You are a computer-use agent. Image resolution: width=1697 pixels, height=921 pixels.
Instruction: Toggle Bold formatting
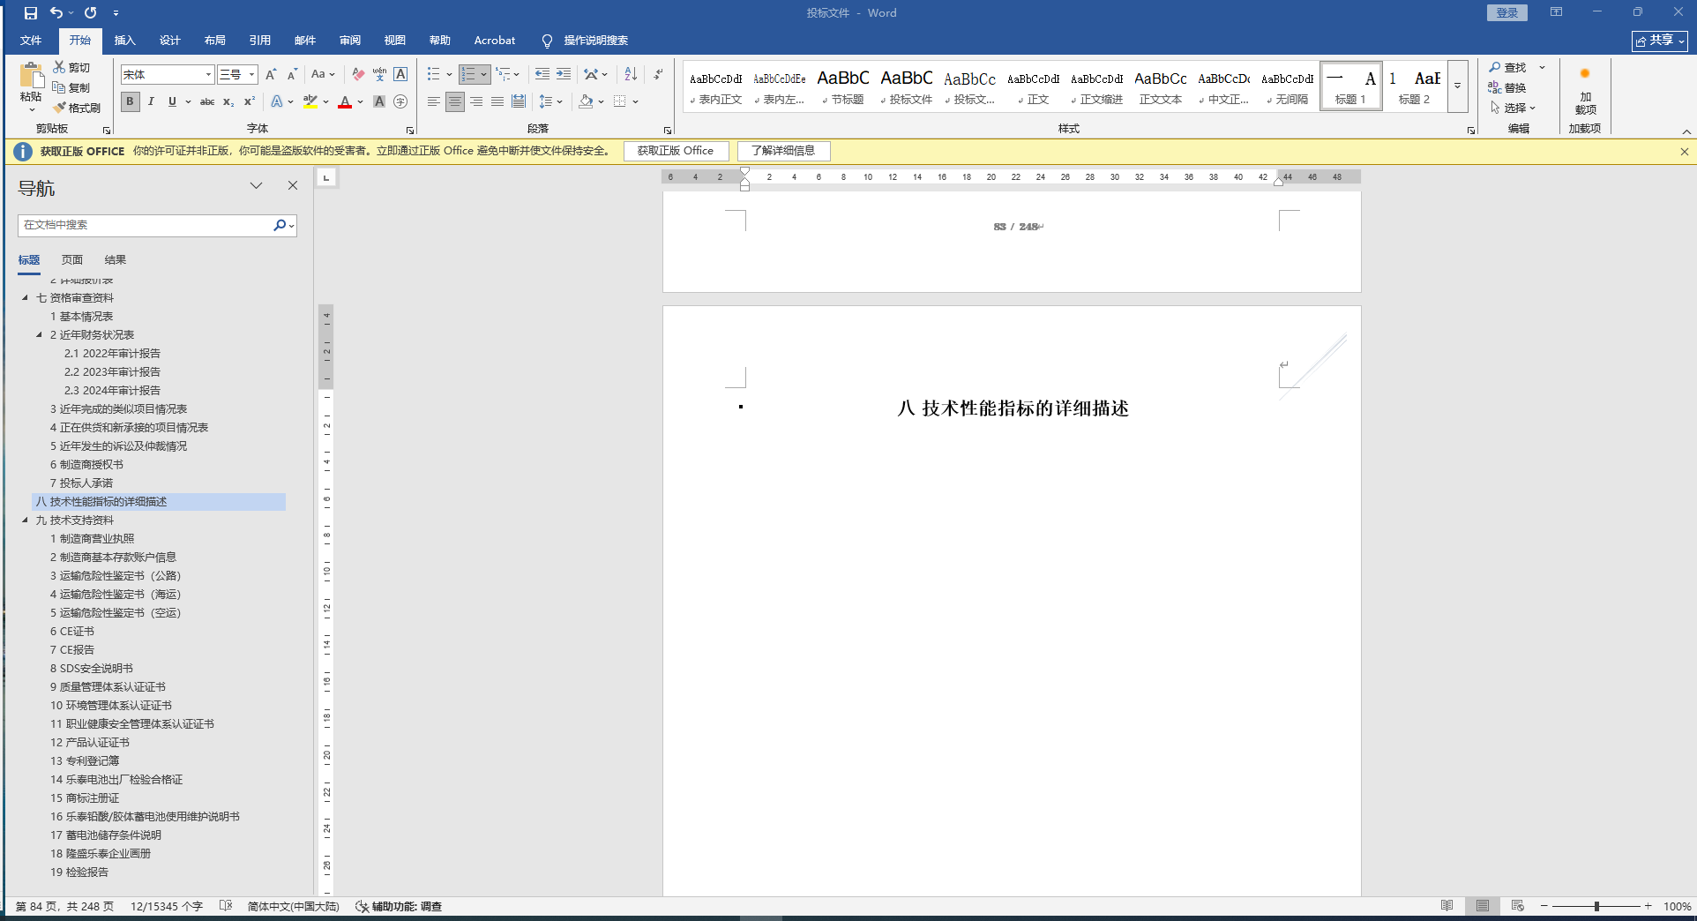point(130,102)
